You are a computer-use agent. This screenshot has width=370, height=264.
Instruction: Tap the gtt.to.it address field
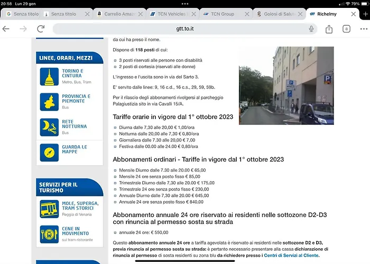click(x=185, y=29)
